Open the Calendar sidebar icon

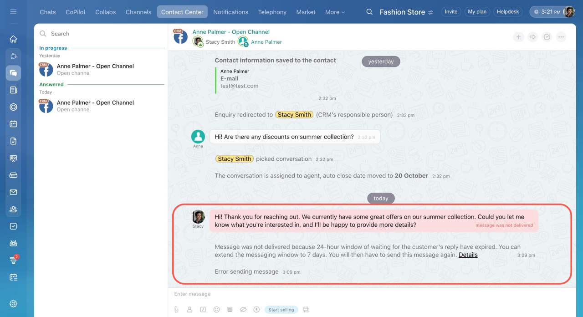13,124
